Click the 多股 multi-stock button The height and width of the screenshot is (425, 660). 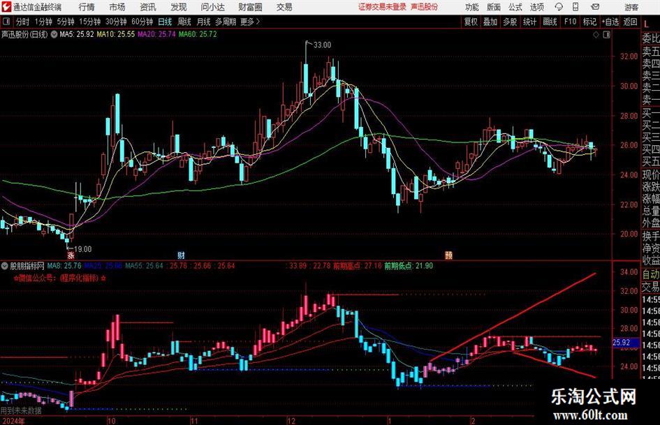pos(510,22)
